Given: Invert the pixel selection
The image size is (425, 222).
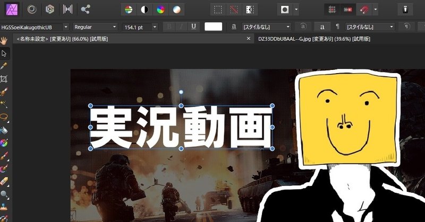Looking at the screenshot, I should 250,10.
